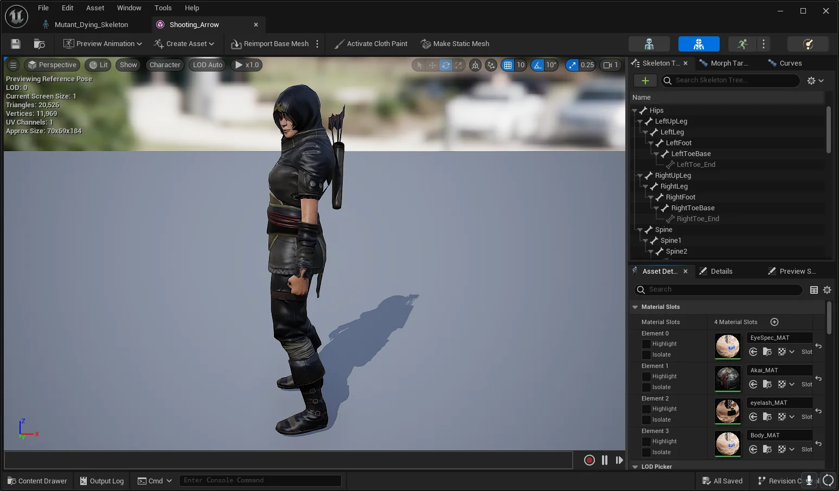Select the scale gizmo tool in viewport

459,65
